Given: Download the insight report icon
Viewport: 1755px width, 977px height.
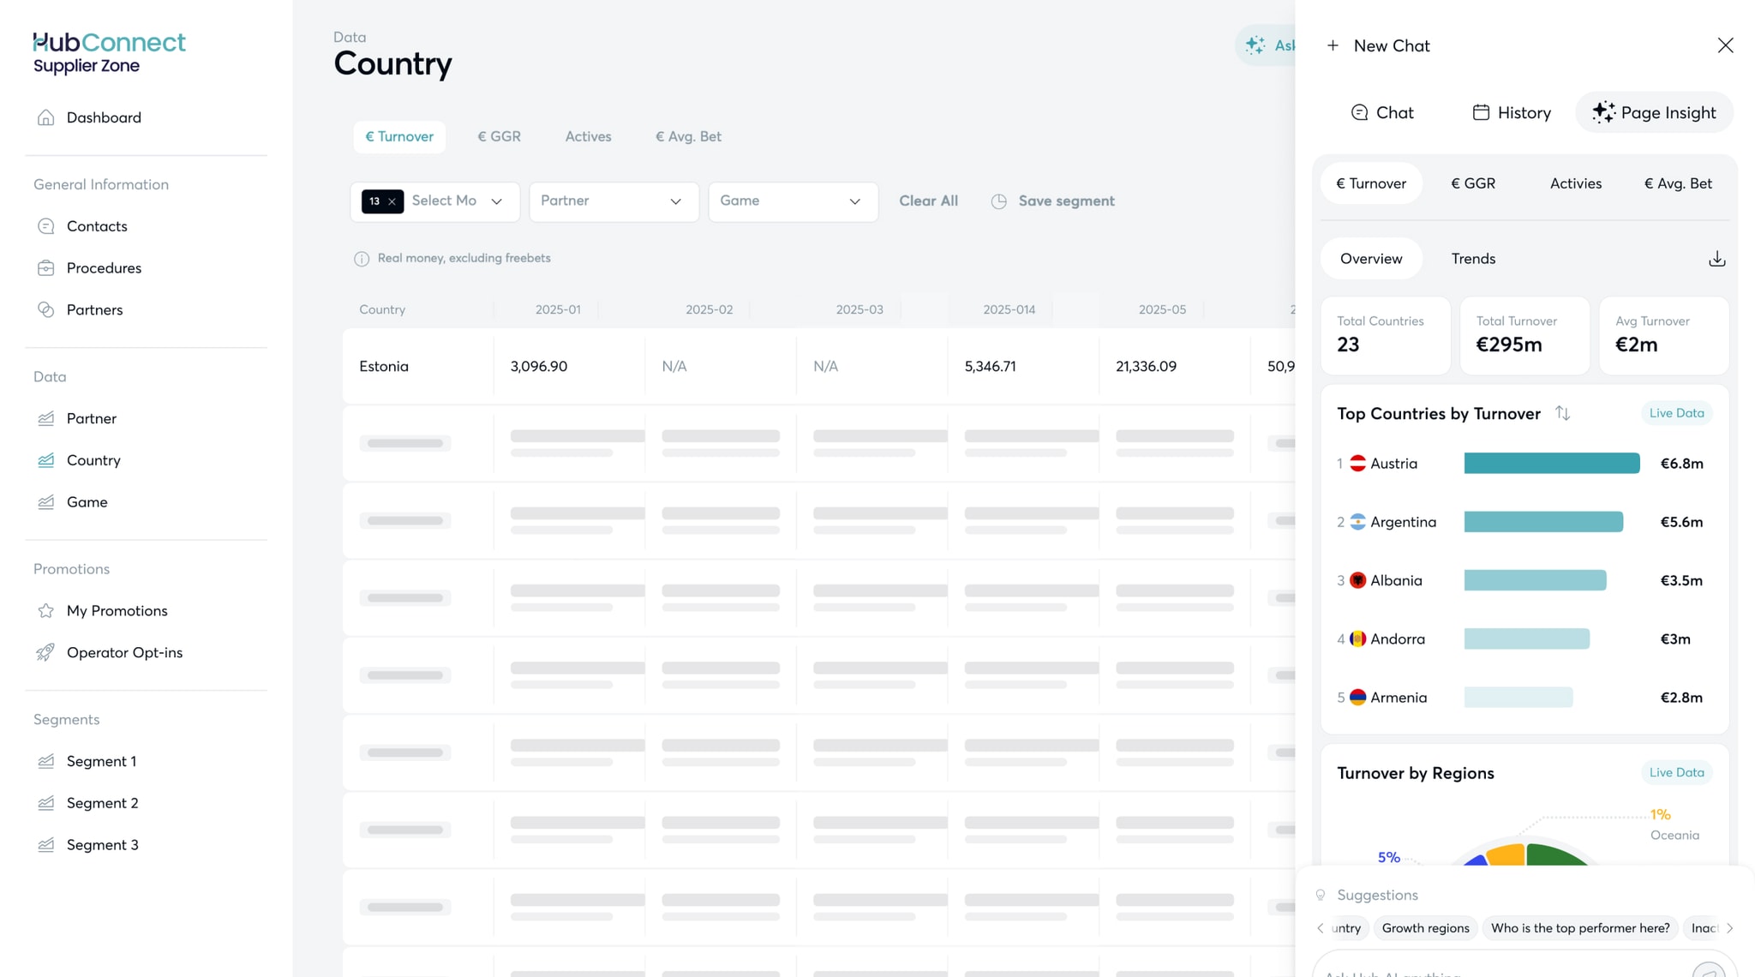Looking at the screenshot, I should coord(1716,259).
